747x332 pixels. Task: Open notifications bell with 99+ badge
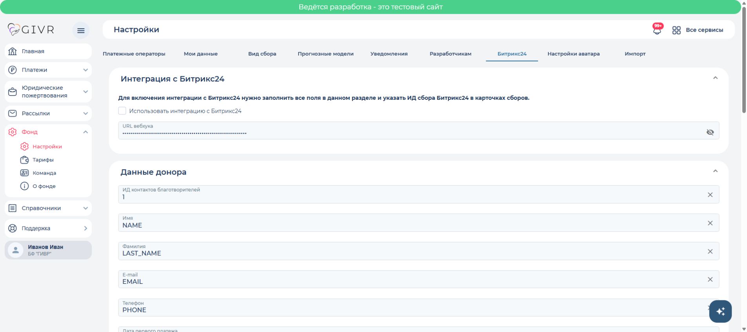coord(657,29)
